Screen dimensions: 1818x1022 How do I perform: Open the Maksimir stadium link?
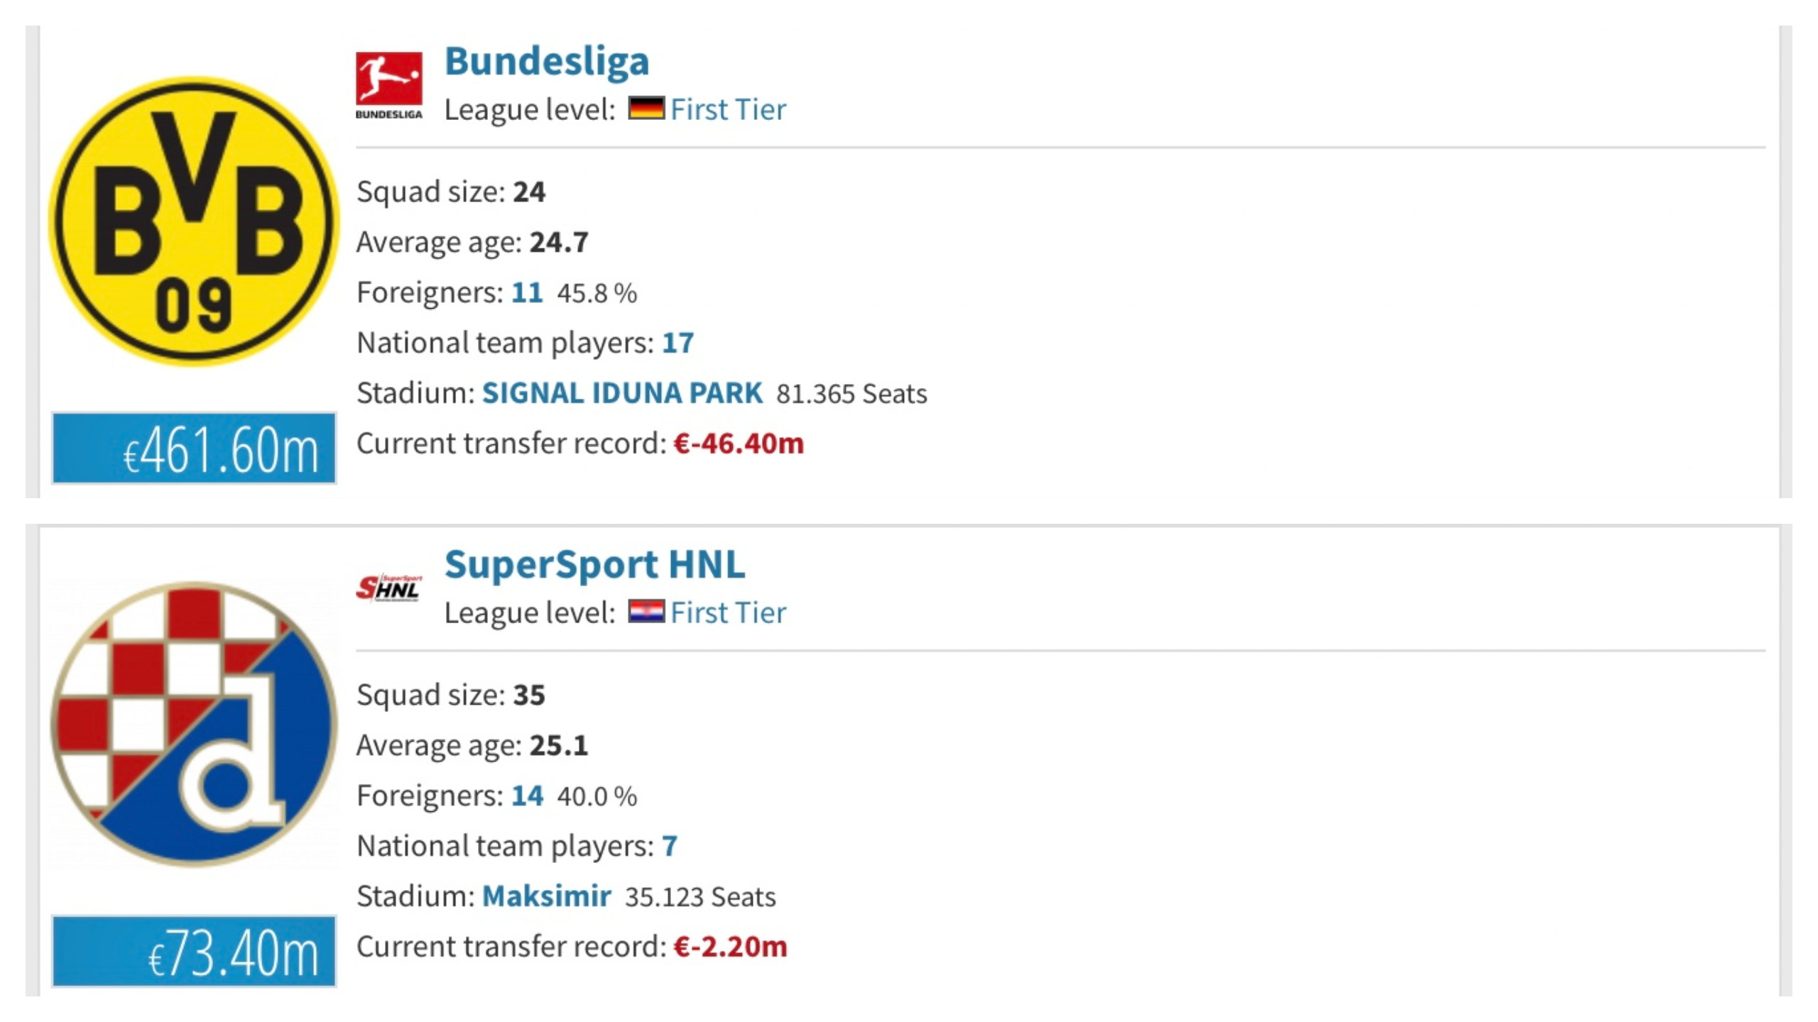pyautogui.click(x=547, y=896)
